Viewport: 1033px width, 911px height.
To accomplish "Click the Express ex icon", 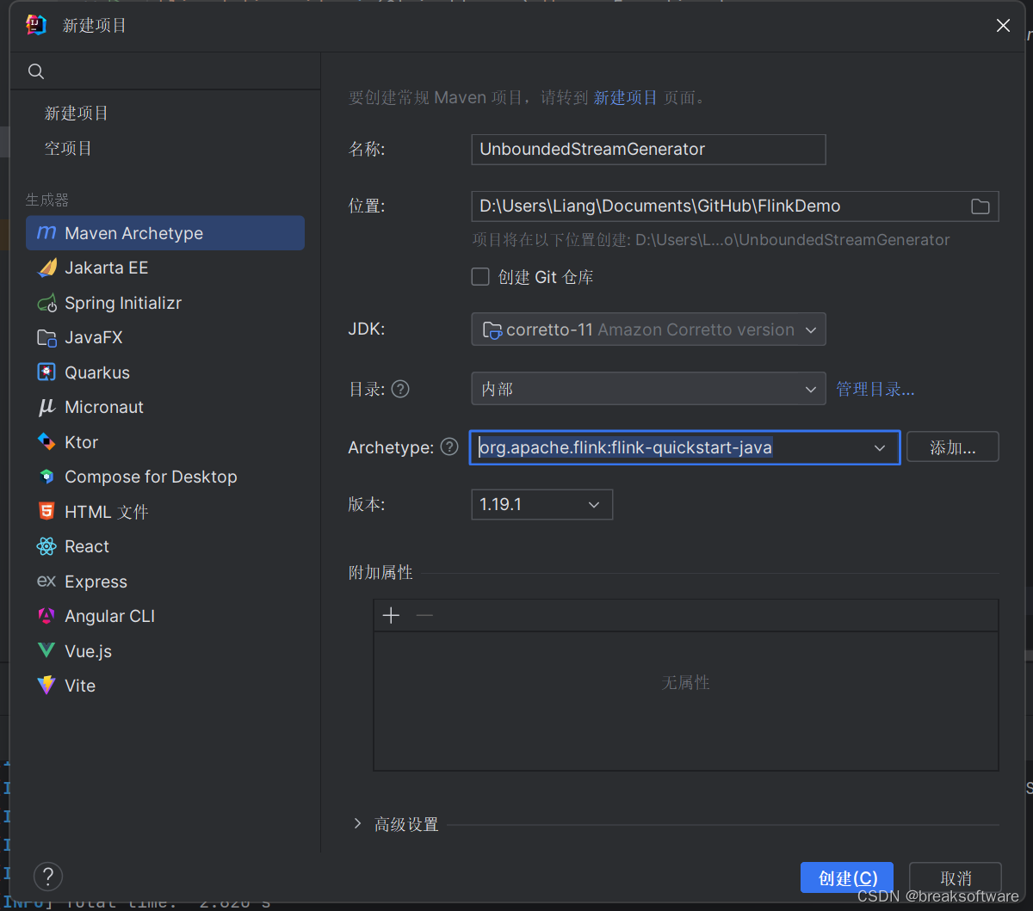I will (x=46, y=582).
